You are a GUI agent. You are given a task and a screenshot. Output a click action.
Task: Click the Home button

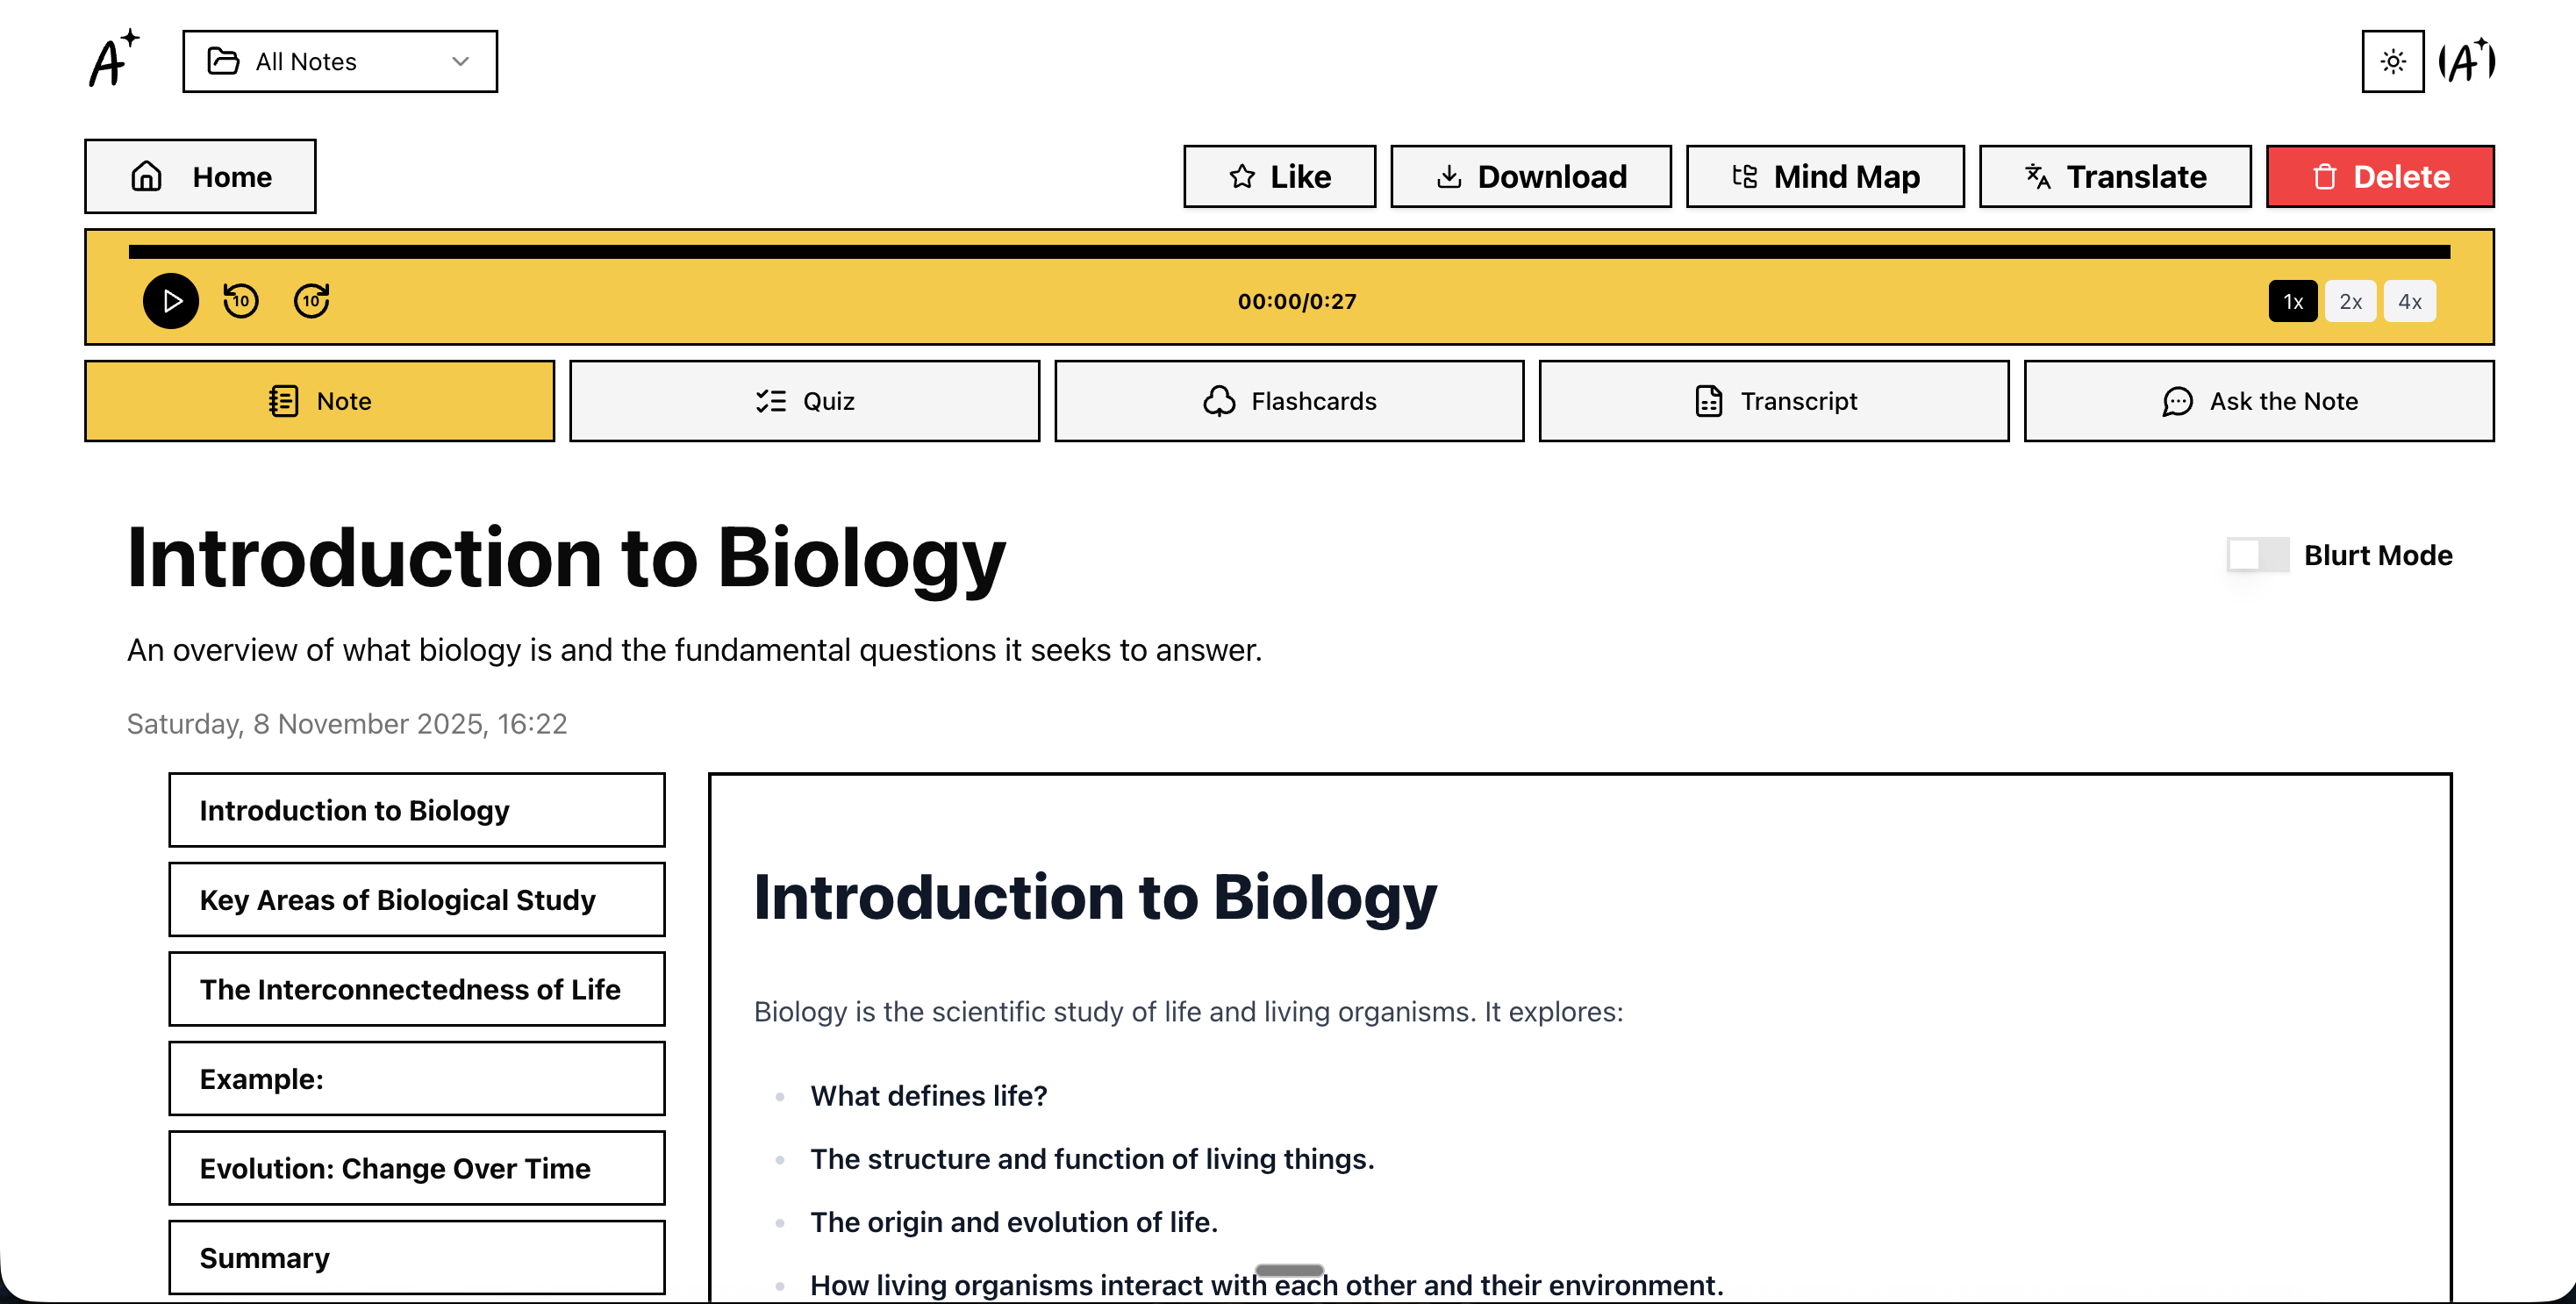click(200, 176)
